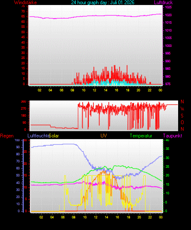This screenshot has height=230, width=191.
Task: Click the Luftdruck axis label
Action: (164, 2)
